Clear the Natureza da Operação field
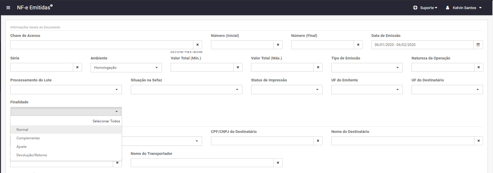This screenshot has width=493, height=173. coord(479,67)
